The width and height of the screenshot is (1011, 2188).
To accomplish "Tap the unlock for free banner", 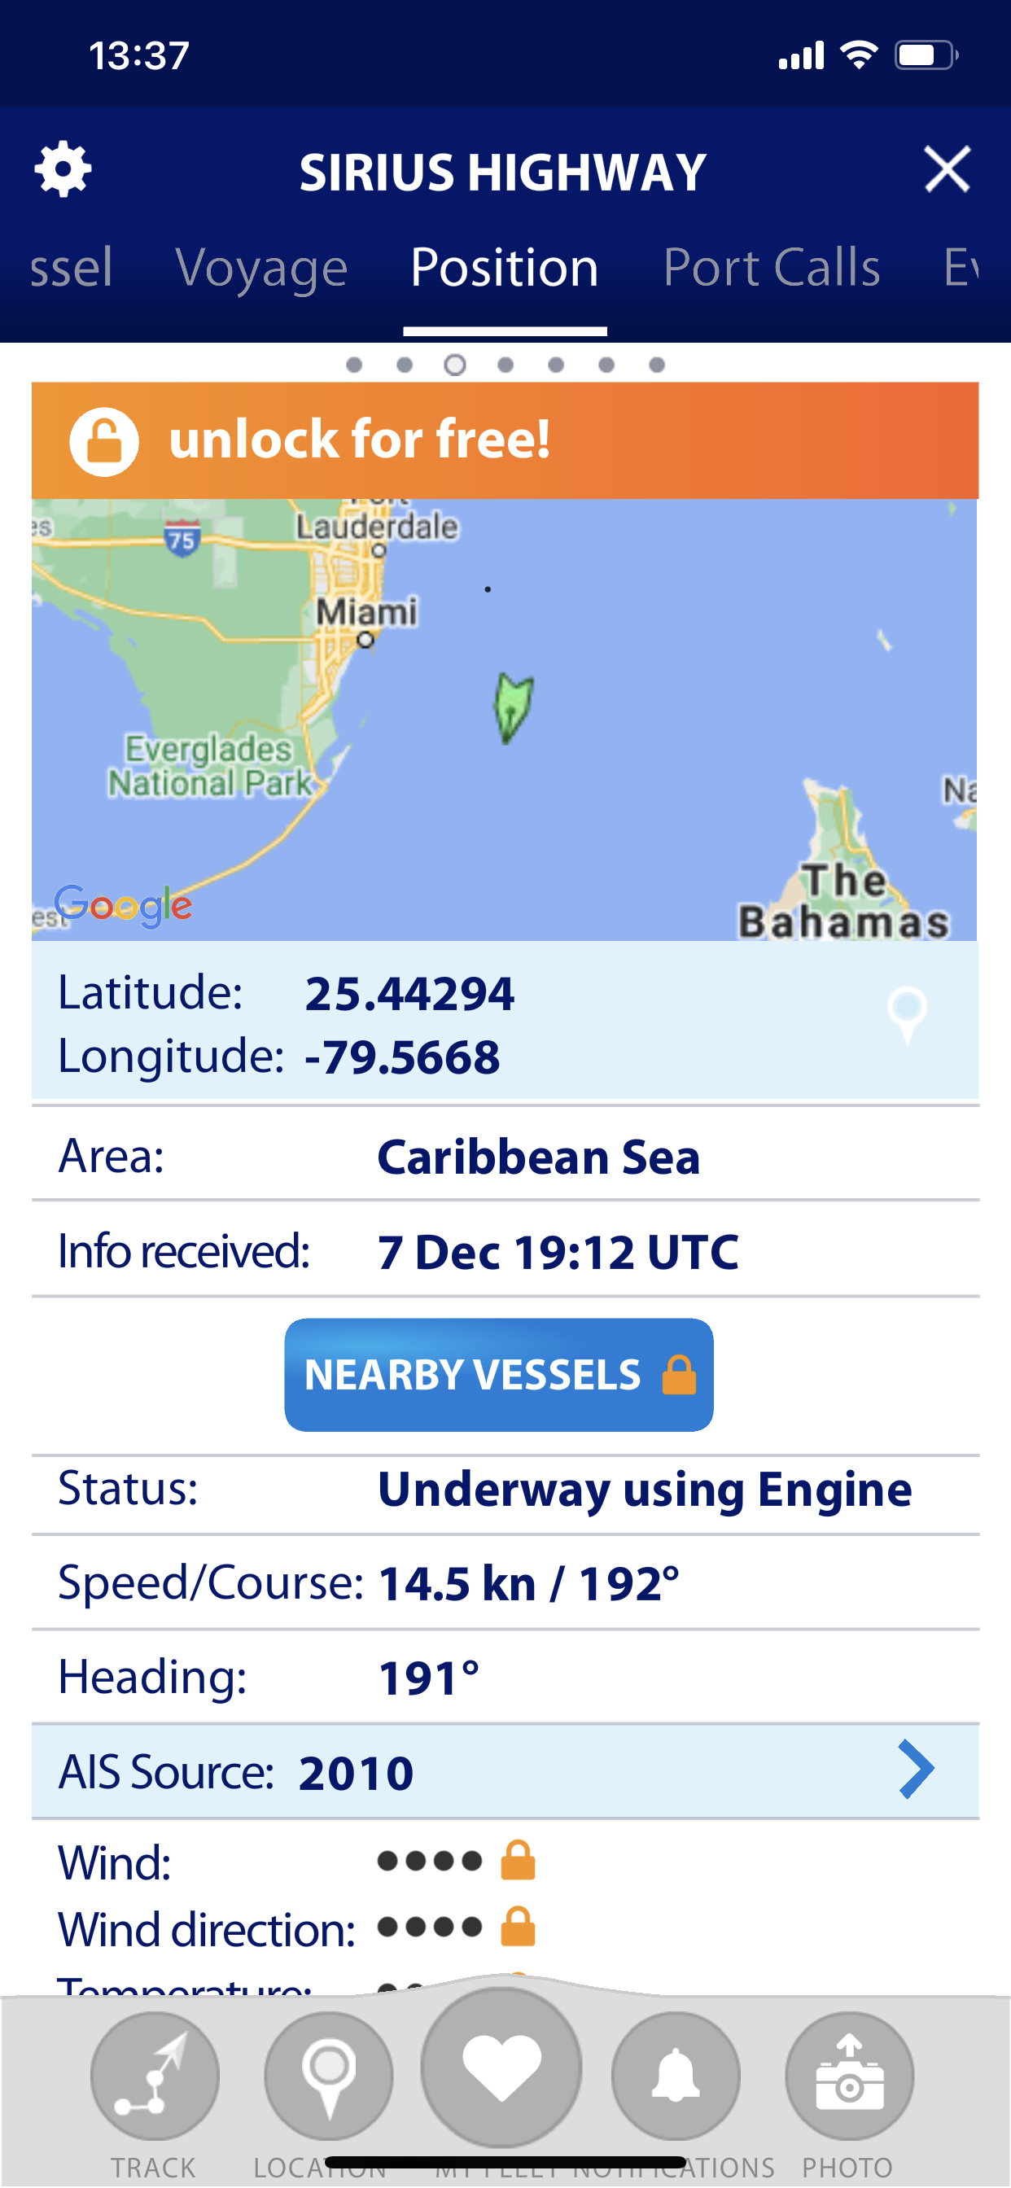I will tap(505, 440).
